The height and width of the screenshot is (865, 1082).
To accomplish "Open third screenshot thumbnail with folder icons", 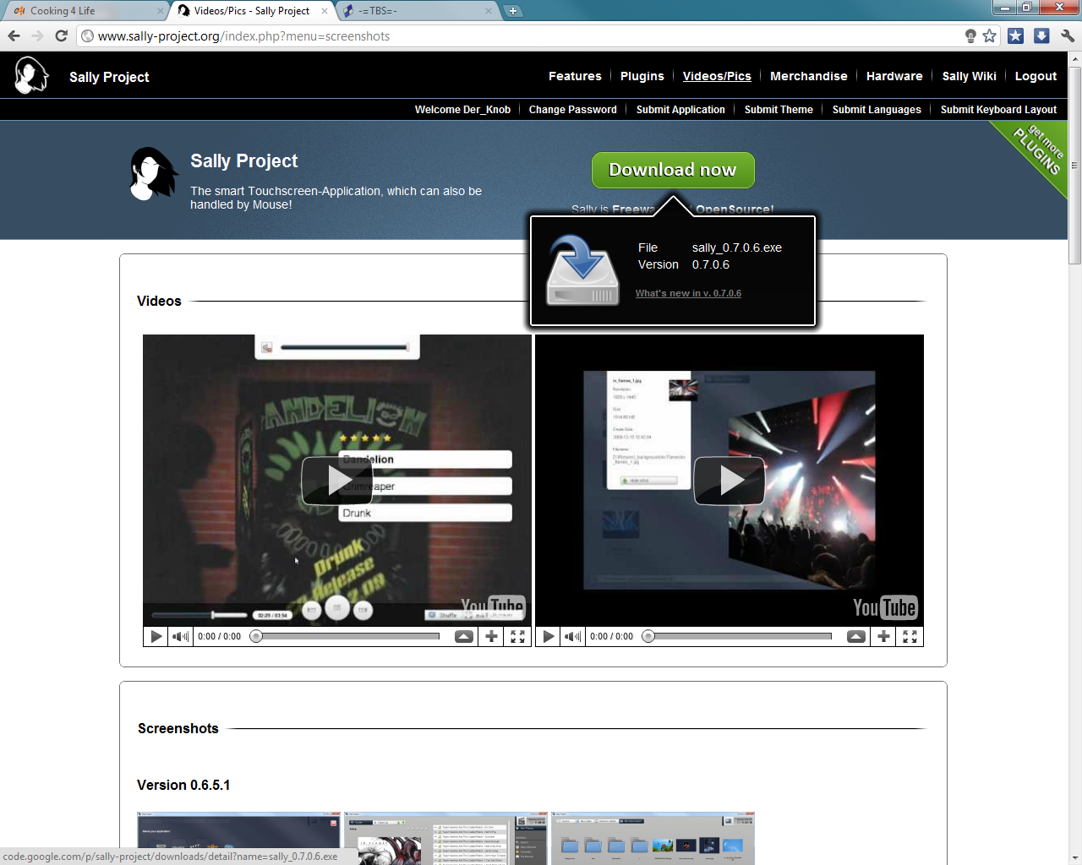I will 653,839.
